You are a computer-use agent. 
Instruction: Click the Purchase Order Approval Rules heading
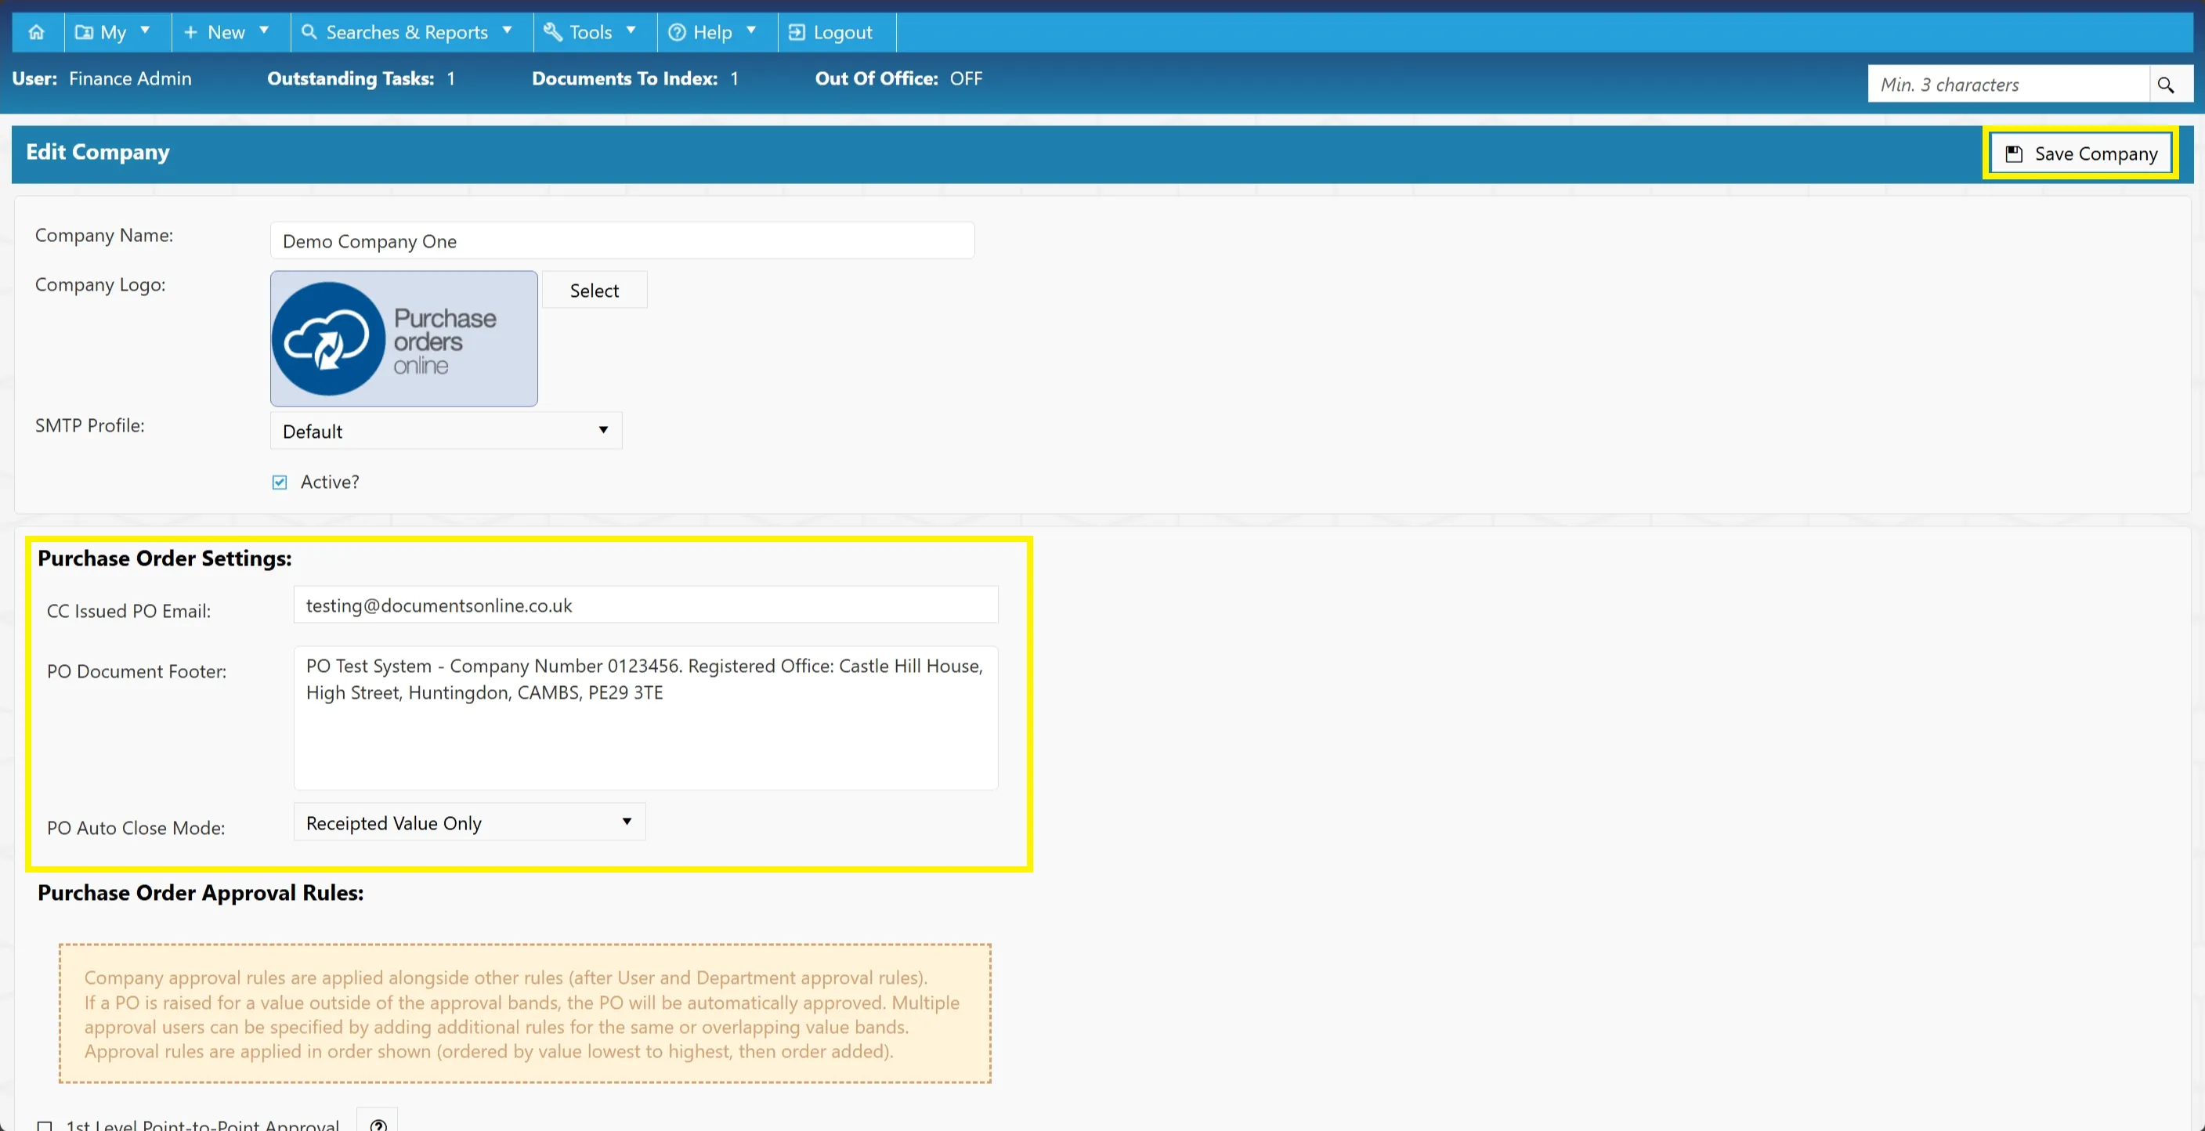(x=201, y=893)
